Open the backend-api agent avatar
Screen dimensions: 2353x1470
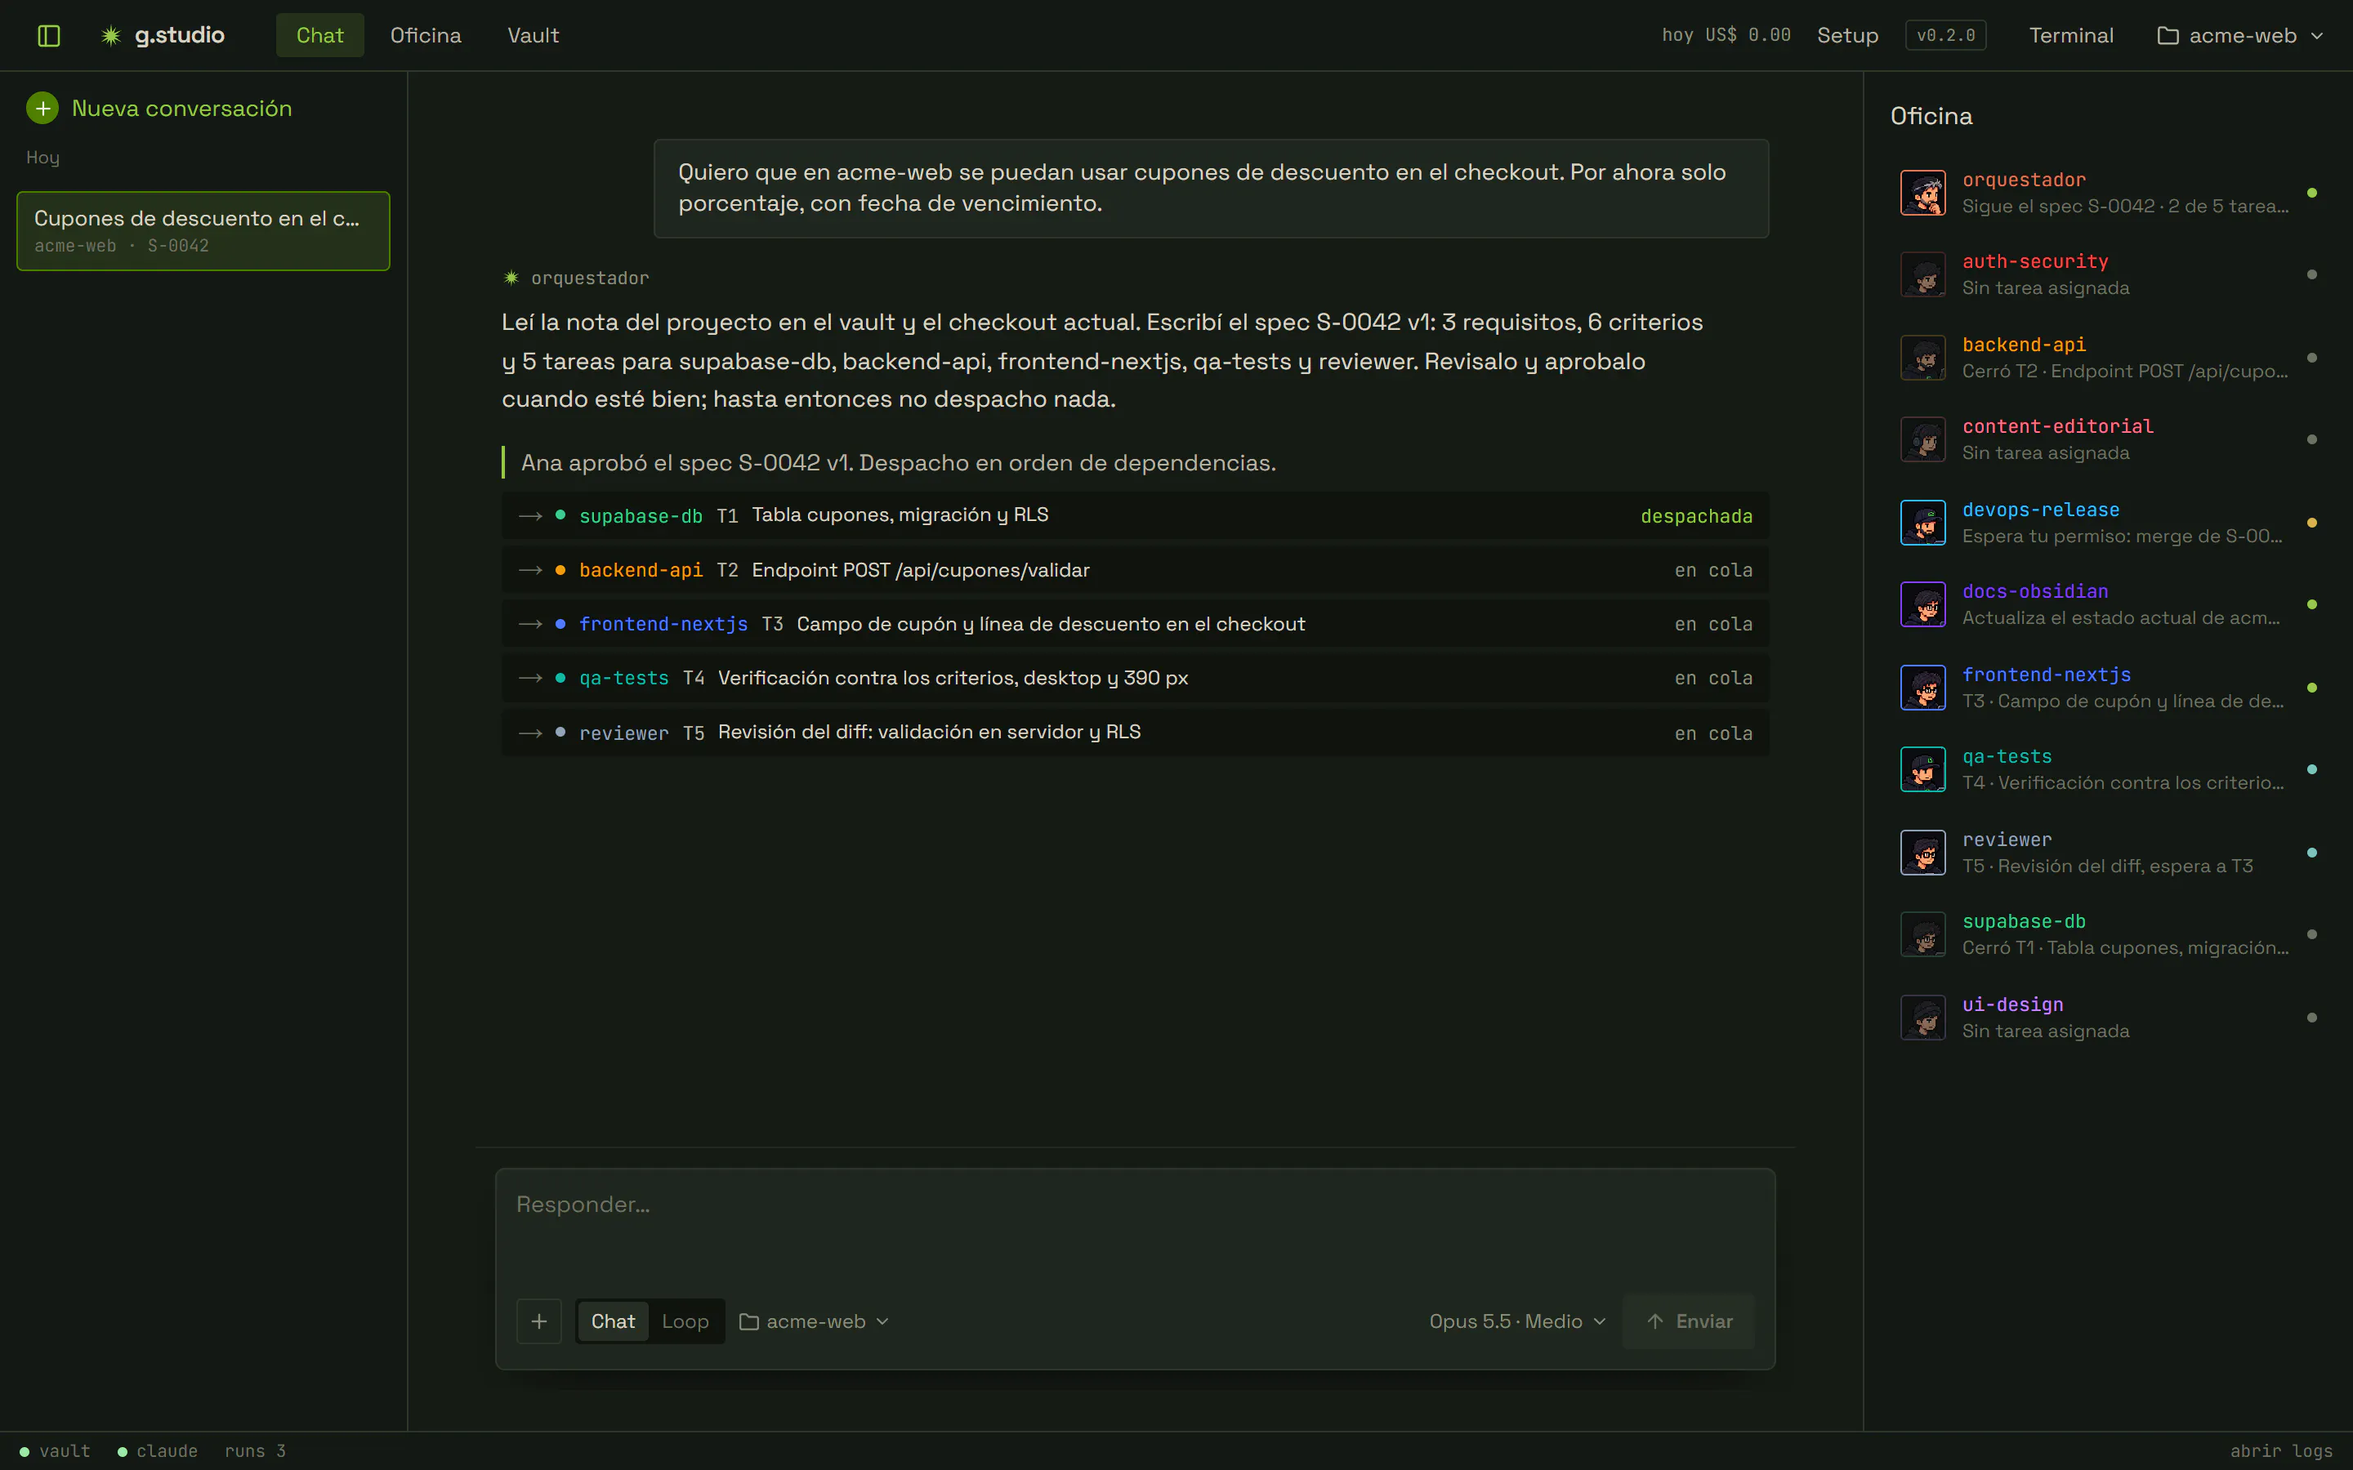1922,358
